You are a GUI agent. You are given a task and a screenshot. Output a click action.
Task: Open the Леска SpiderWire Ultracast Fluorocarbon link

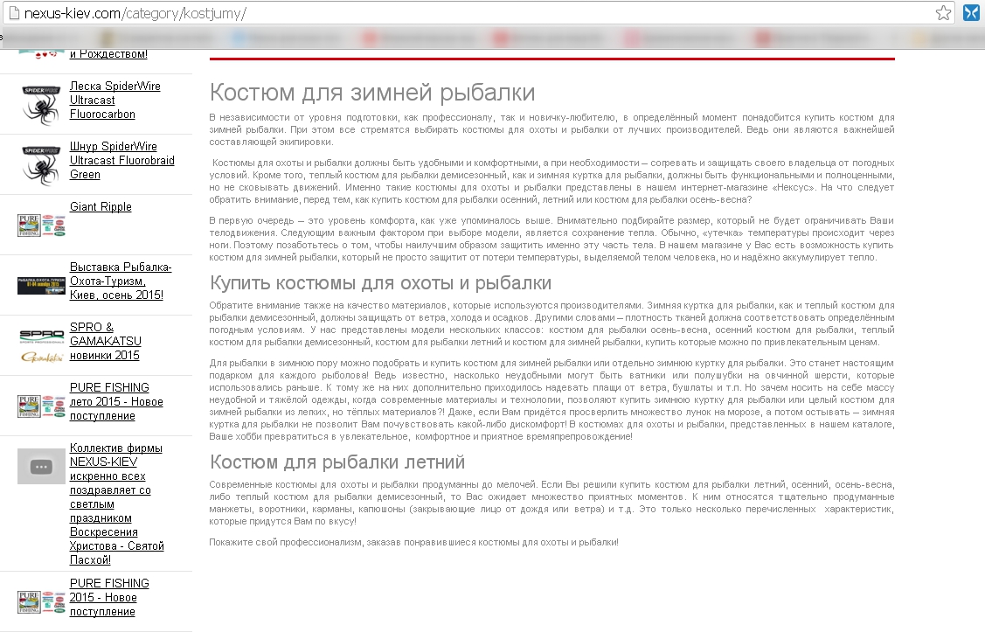(x=115, y=100)
